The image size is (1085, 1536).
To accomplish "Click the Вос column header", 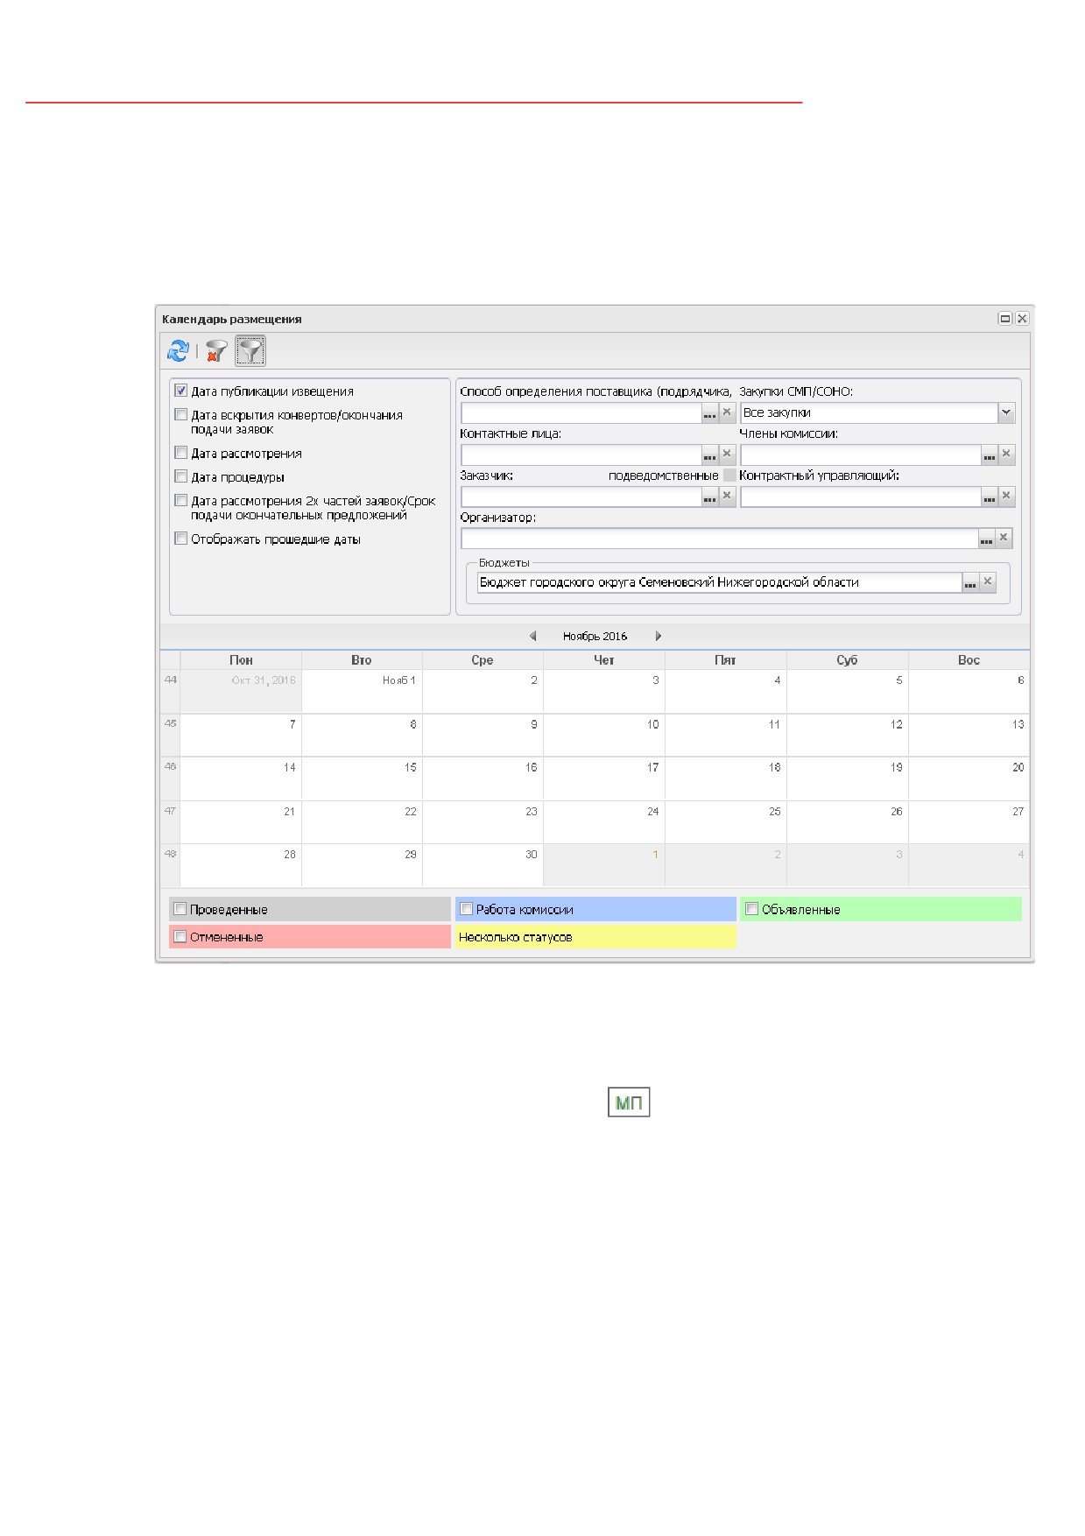I will click(969, 660).
